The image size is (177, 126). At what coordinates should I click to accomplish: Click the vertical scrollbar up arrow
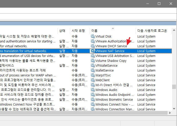174,30
